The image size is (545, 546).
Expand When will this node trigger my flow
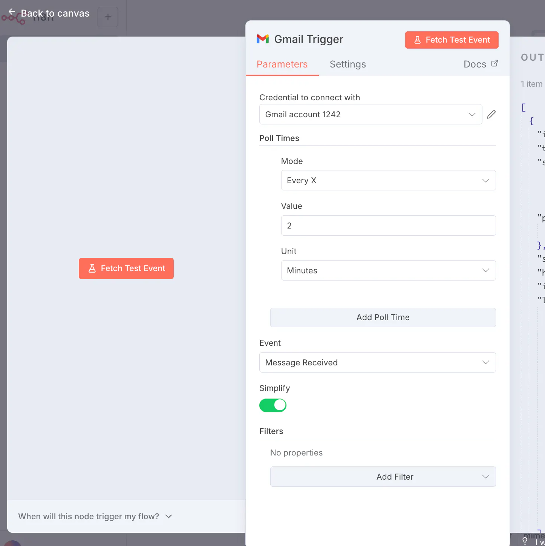pos(95,516)
